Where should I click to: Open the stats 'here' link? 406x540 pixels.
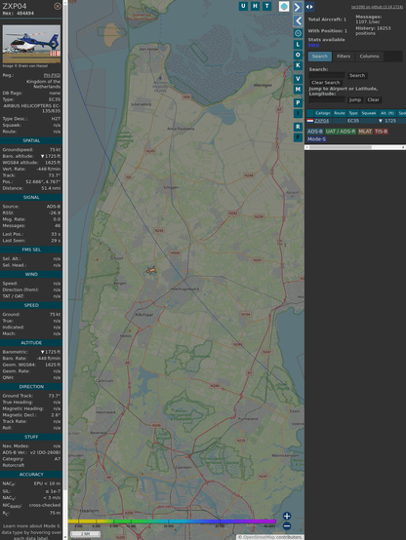coord(313,45)
